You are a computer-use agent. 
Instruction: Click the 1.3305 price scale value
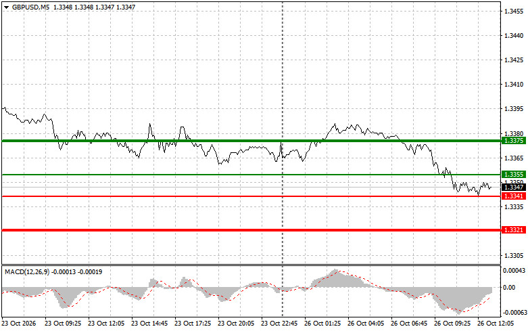pos(514,255)
